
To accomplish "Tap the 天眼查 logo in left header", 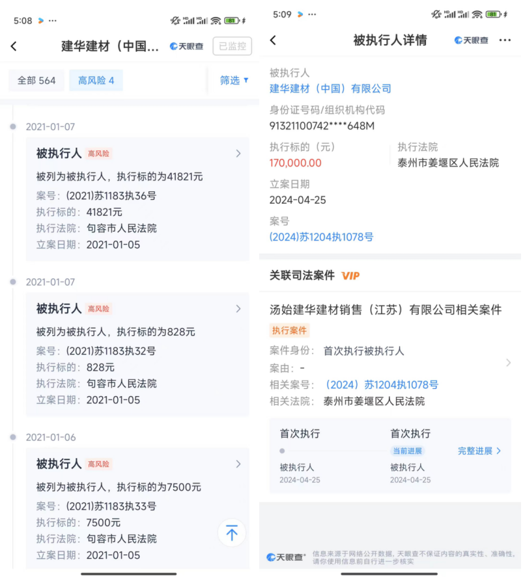I will [187, 46].
